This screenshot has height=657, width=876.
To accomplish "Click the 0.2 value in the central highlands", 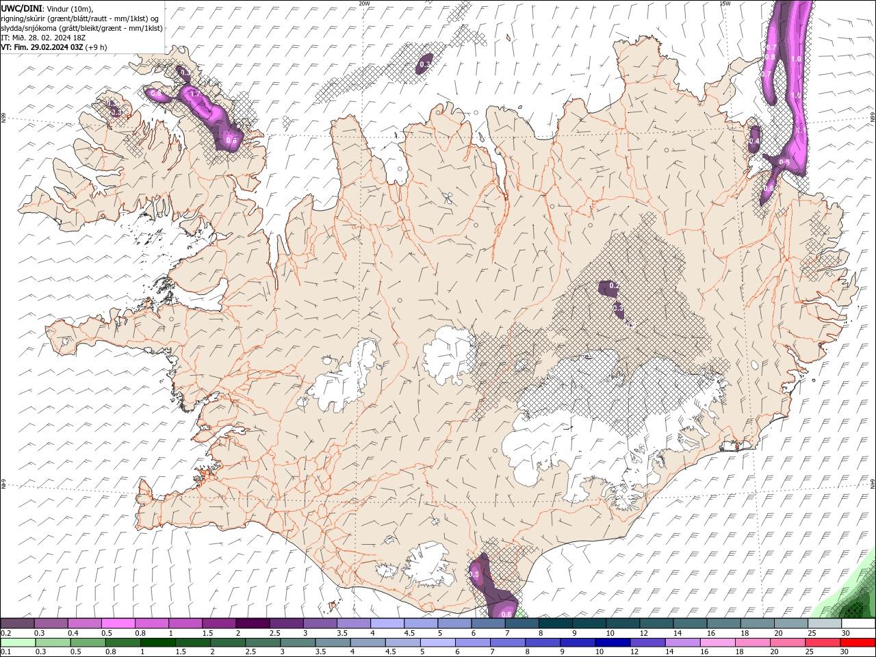I will click(614, 285).
